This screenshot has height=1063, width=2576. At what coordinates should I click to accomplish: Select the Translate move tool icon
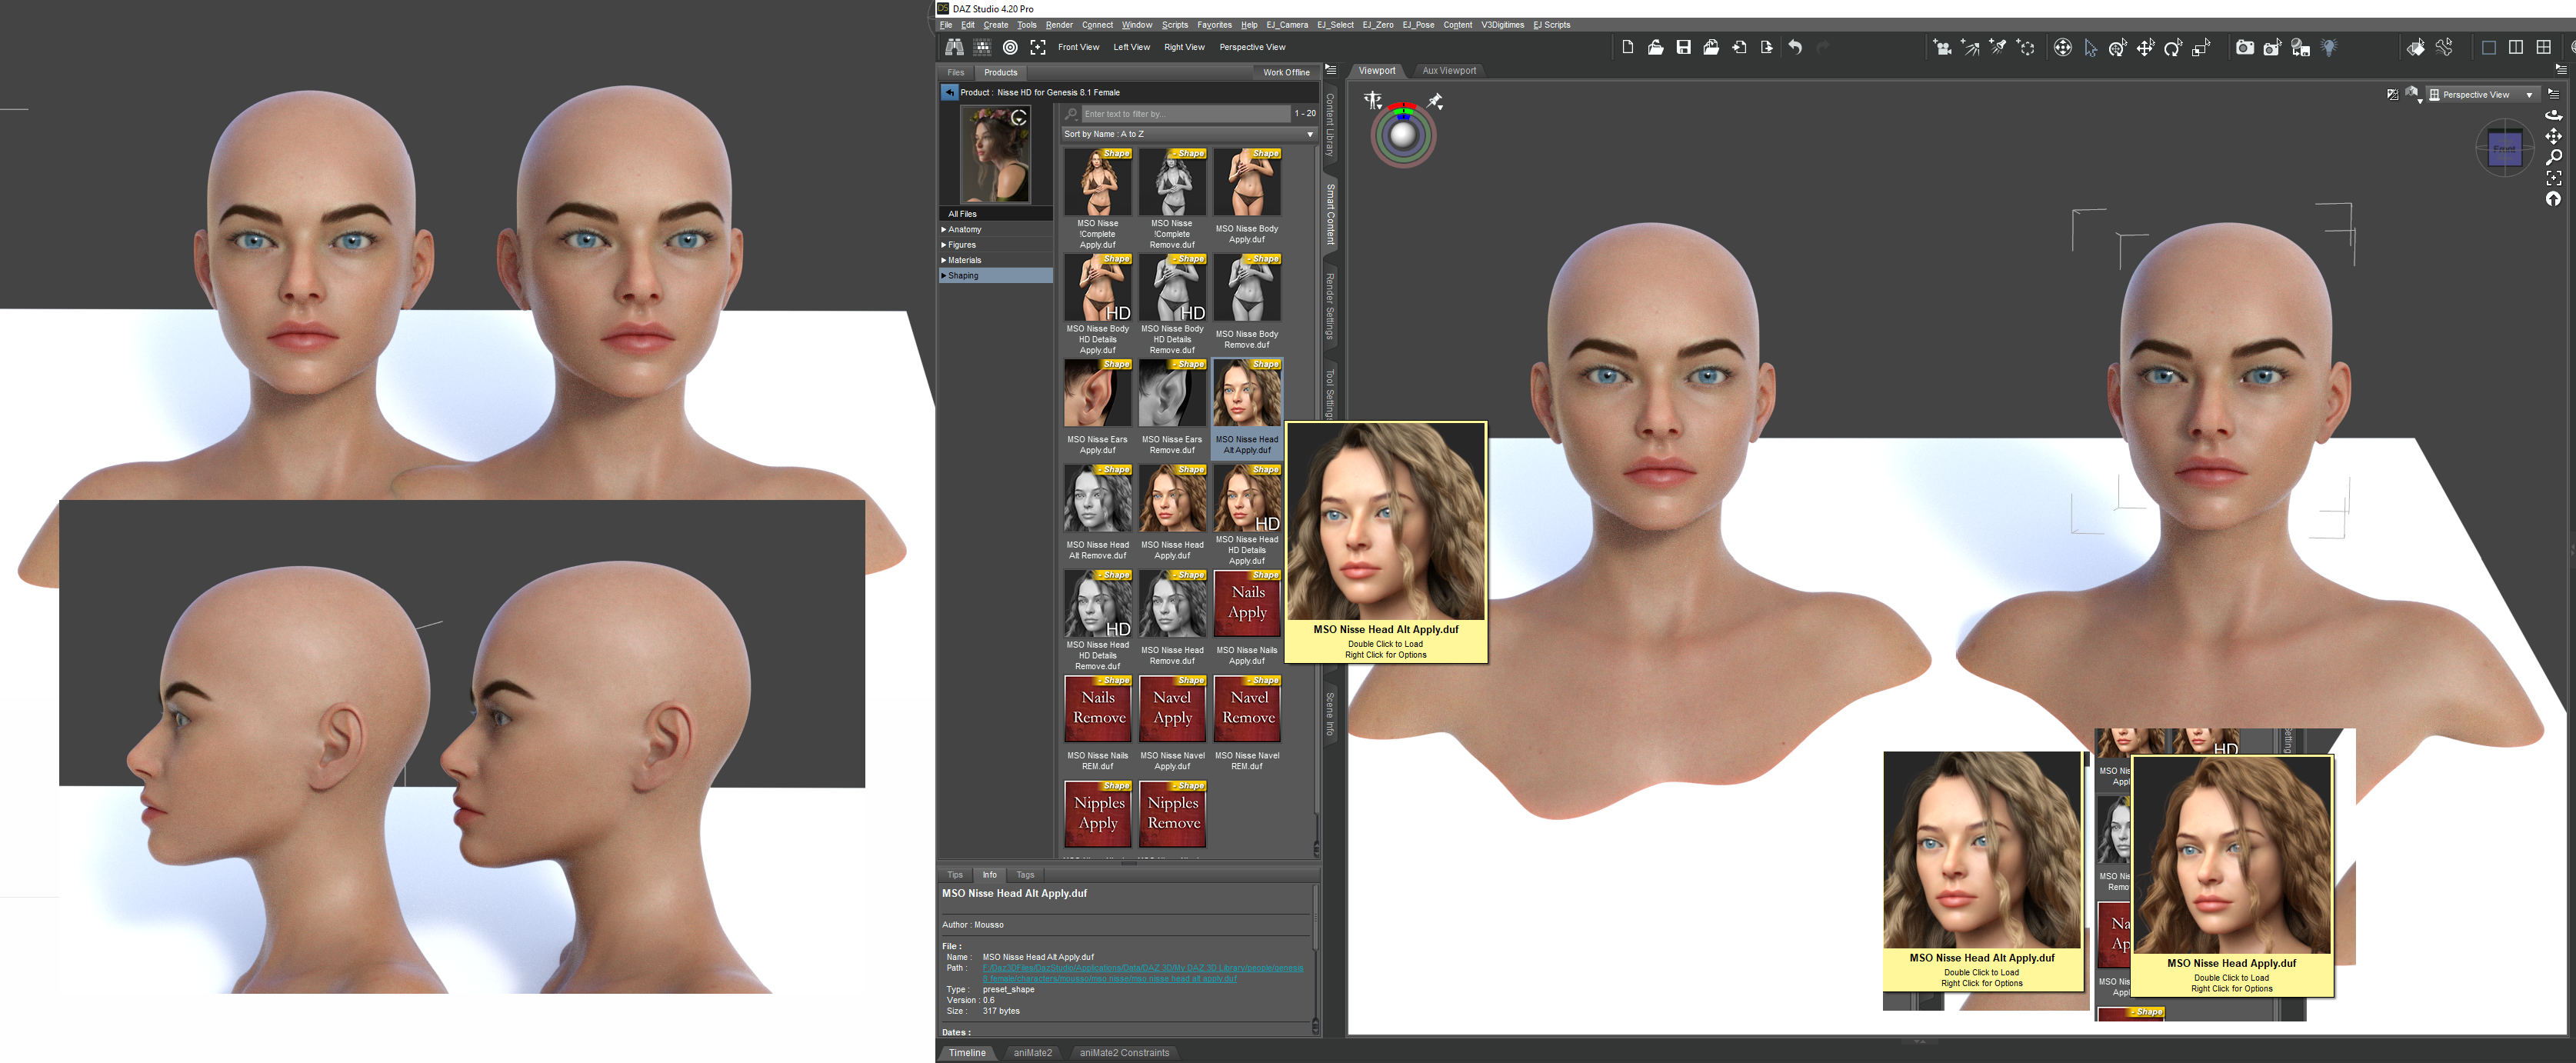coord(2145,48)
